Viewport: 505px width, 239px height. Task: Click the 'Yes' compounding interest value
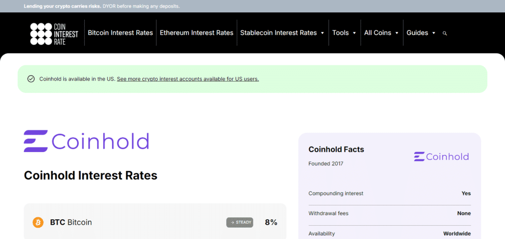tap(466, 194)
